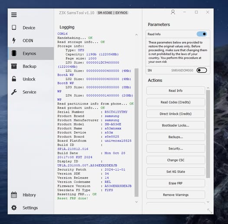This screenshot has height=224, width=228.
Task: Click Direct Unlock (Credits) button
Action: coord(176,114)
